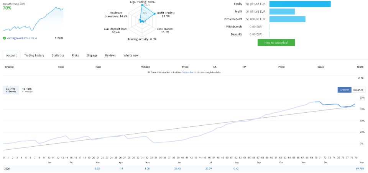Click the Profit Trades 89.9% radar label
This screenshot has height=173, width=368.
[166, 15]
